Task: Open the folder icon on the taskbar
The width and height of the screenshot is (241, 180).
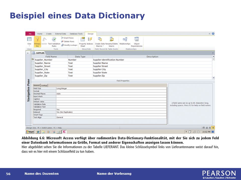Action: point(43,132)
